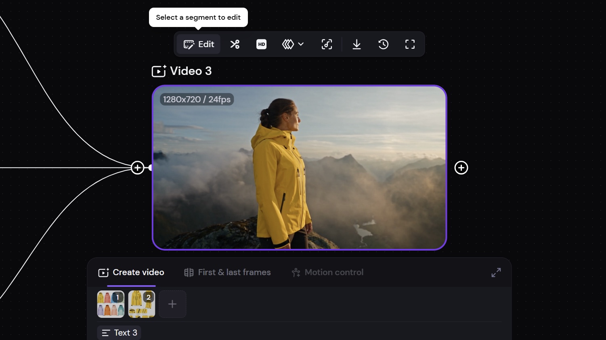Switch to the Create video tab
The height and width of the screenshot is (340, 606).
coord(131,273)
